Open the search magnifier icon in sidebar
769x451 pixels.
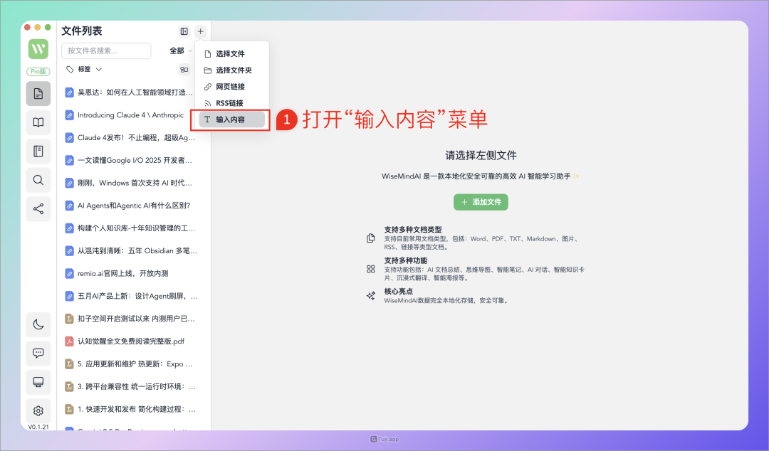[38, 180]
